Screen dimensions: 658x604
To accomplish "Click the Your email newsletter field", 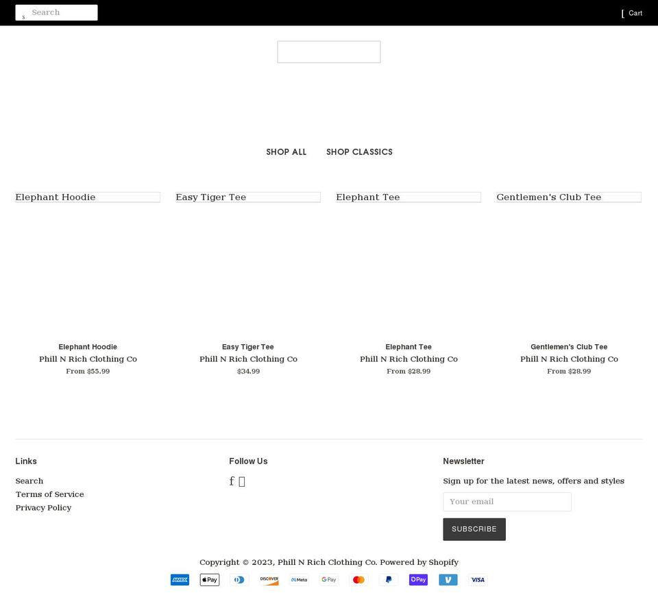I will [x=507, y=502].
